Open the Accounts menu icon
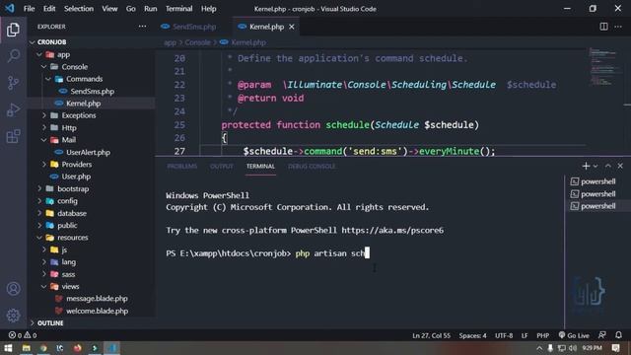631x355 pixels. (x=13, y=289)
